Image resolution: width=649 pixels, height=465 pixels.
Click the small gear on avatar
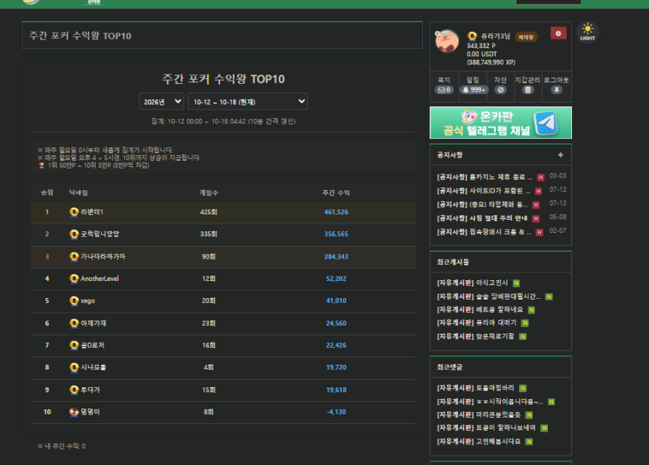point(437,33)
